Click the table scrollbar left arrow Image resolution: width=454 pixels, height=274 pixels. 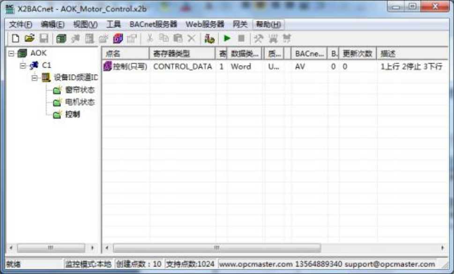tap(107, 248)
